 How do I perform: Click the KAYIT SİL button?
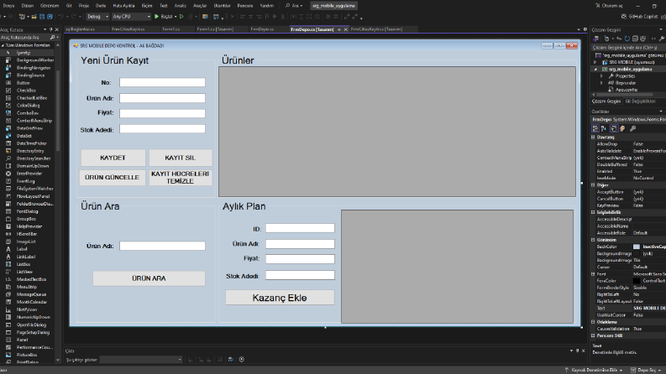pos(180,158)
